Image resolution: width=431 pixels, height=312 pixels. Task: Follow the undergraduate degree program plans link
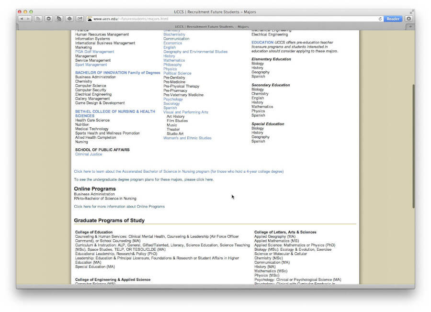pos(144,179)
